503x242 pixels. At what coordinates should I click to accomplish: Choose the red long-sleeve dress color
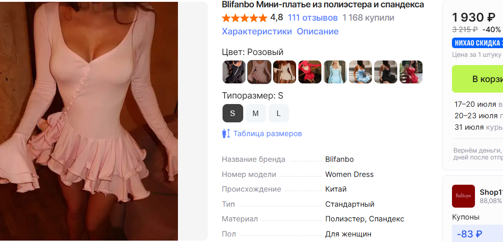point(310,72)
